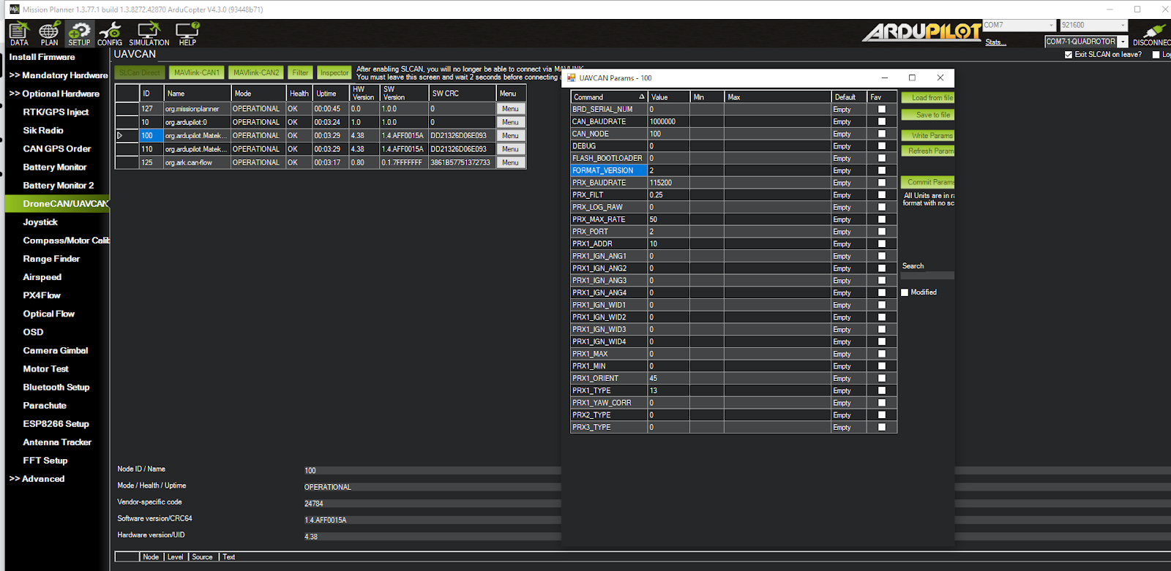Screen dimensions: 1171x571
Task: Click the parameter Search field
Action: coord(927,276)
